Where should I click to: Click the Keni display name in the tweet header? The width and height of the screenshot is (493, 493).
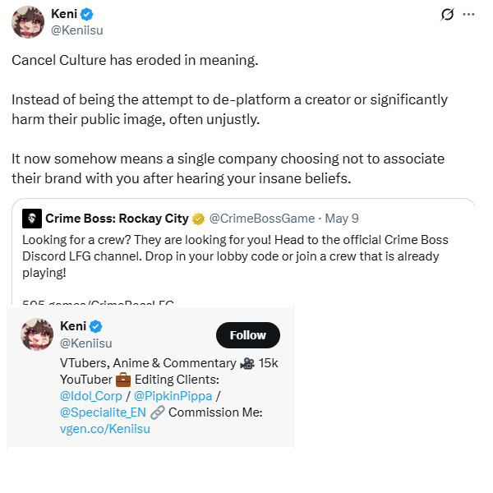[63, 14]
